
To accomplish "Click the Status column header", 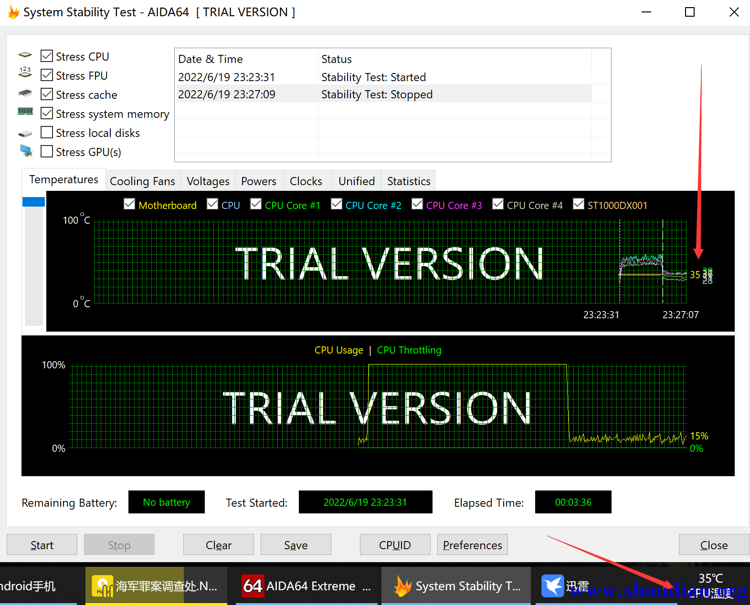I will 455,59.
